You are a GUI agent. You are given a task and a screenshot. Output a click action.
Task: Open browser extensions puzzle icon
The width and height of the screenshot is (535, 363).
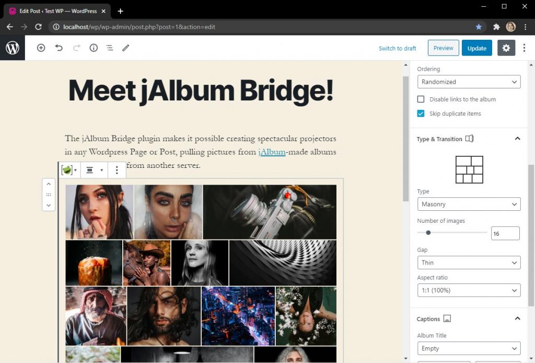496,27
